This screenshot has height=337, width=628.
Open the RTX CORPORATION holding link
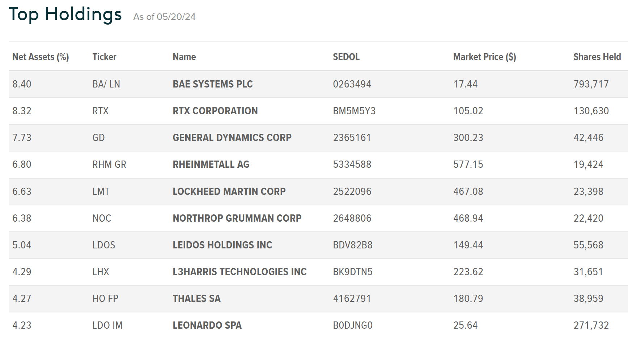[x=215, y=111]
